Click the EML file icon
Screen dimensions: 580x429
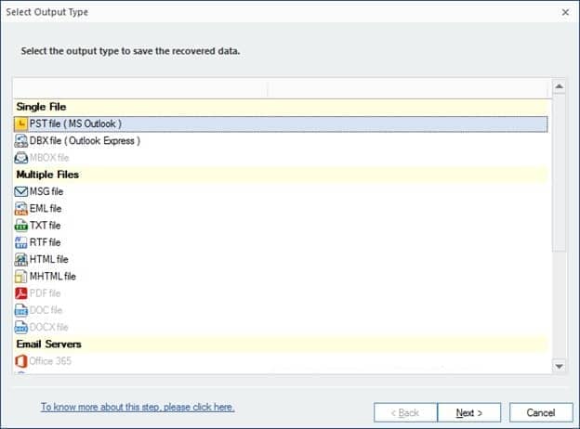(x=21, y=208)
